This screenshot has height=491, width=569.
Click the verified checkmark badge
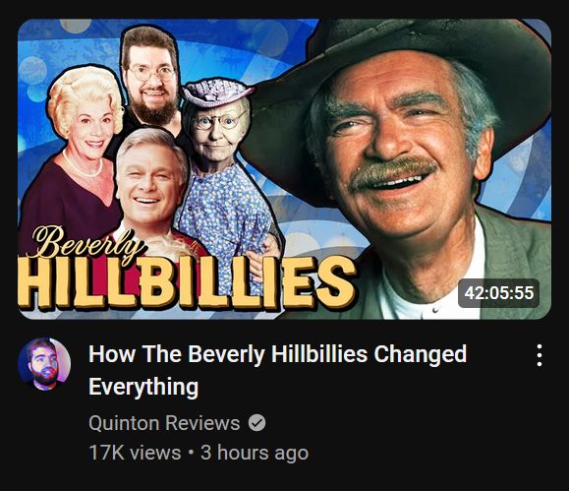coord(256,423)
